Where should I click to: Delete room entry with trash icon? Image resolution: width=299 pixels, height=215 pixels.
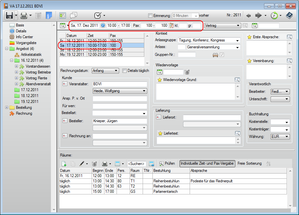[x=94, y=163]
